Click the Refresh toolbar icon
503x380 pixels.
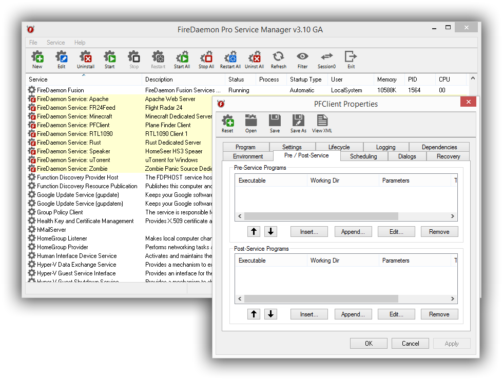278,59
